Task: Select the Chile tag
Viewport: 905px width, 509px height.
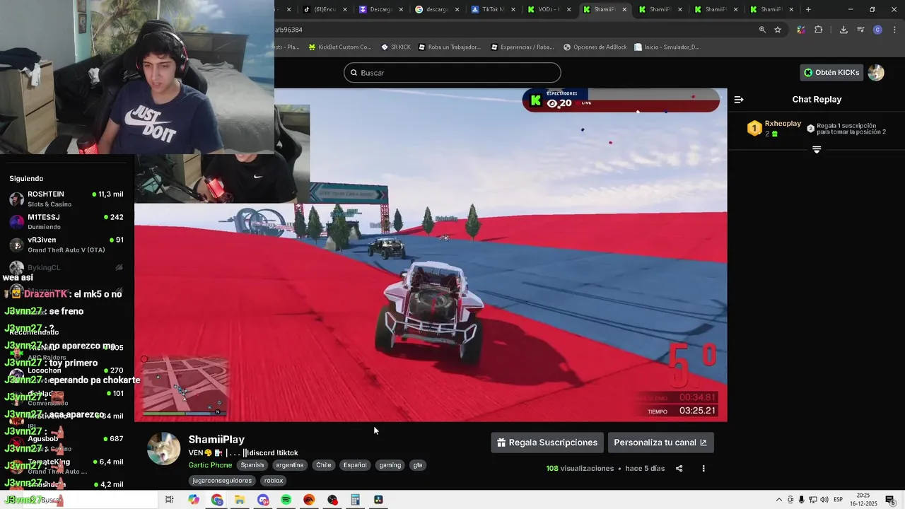Action: tap(324, 465)
